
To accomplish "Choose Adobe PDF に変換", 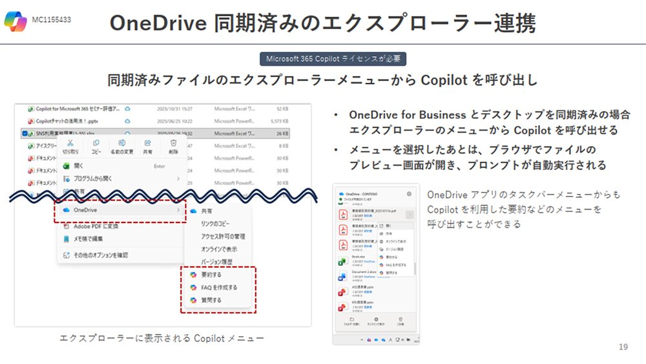I will pos(121,226).
